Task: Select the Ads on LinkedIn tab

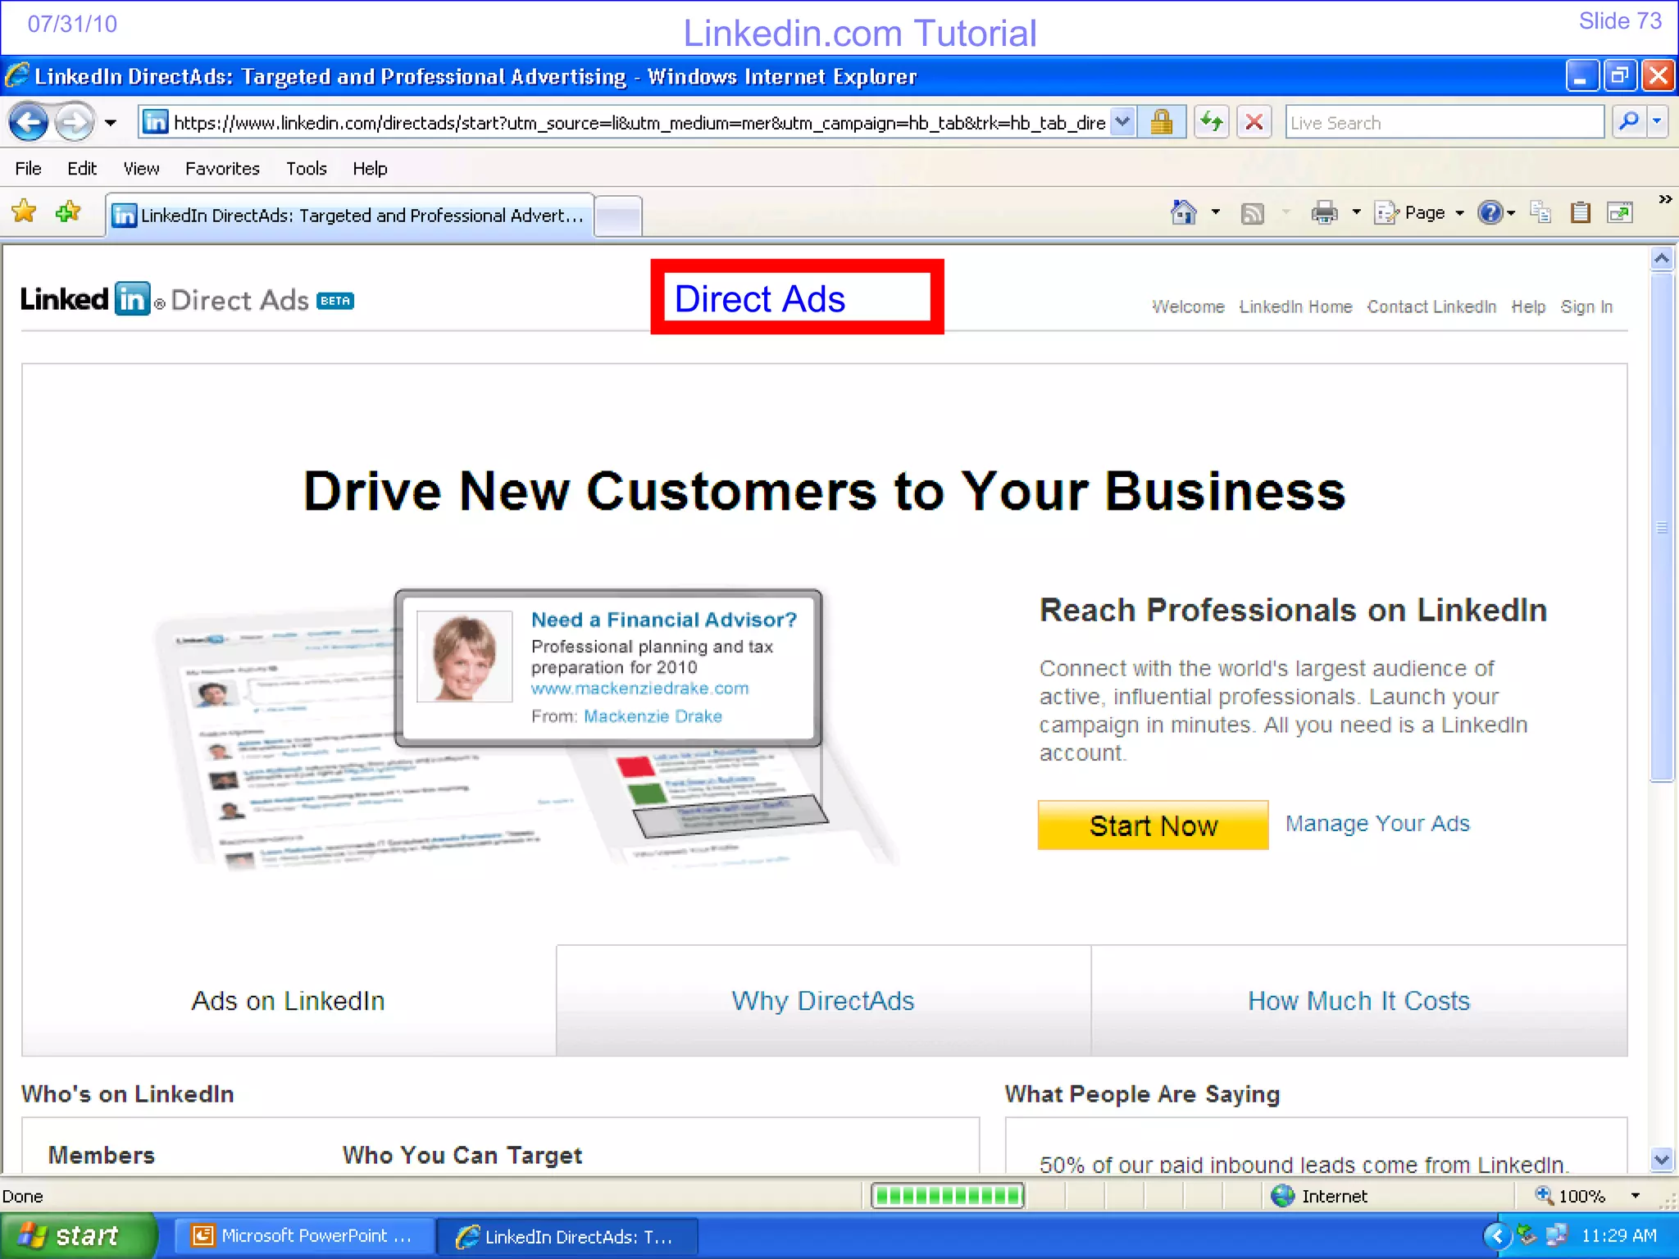Action: [289, 1001]
